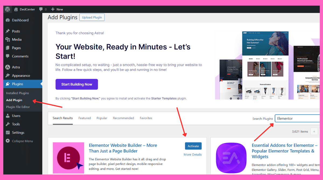
Task: Open the Media library icon
Action: (8, 39)
